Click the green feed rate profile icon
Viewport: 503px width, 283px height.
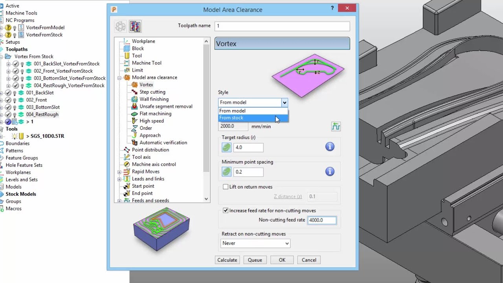[336, 127]
